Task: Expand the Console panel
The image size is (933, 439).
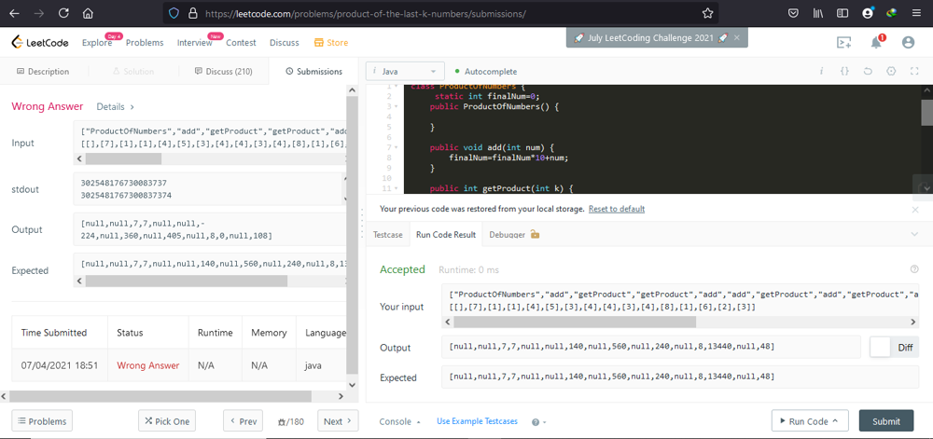Action: click(x=400, y=421)
